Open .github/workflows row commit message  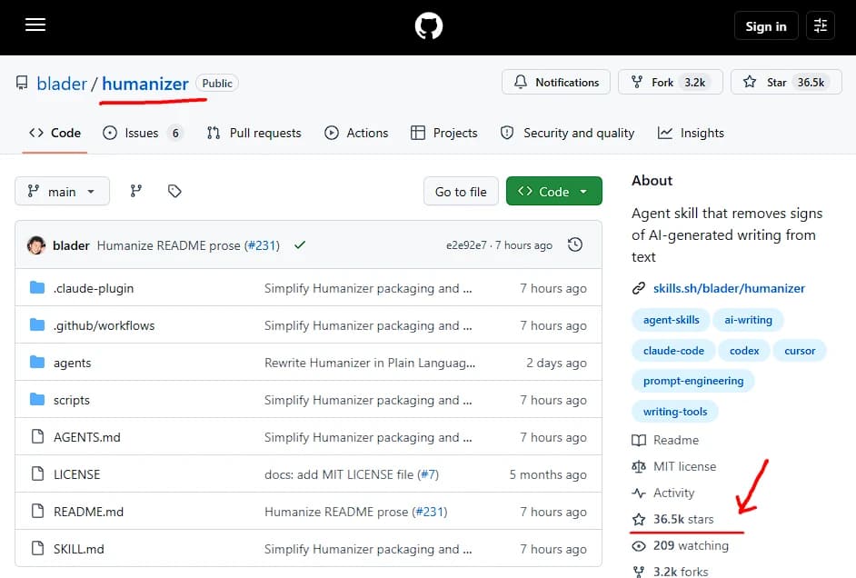point(368,325)
